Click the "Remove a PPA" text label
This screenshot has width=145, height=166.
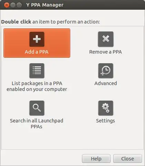[x=105, y=52]
